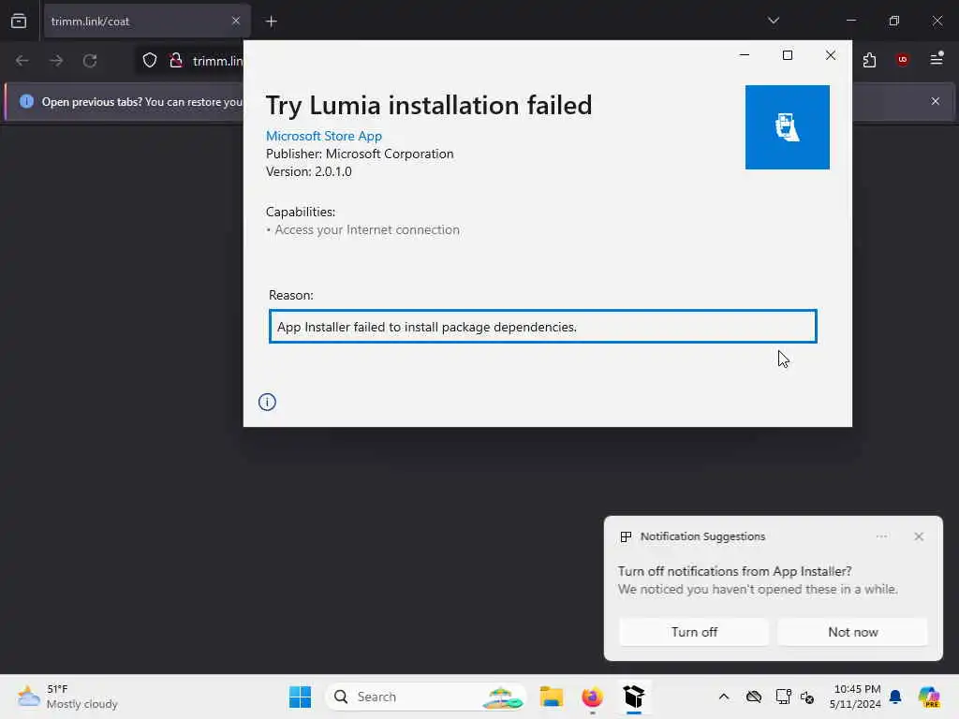Screen dimensions: 959x719
Task: Go back in browser history
Action: [x=22, y=61]
